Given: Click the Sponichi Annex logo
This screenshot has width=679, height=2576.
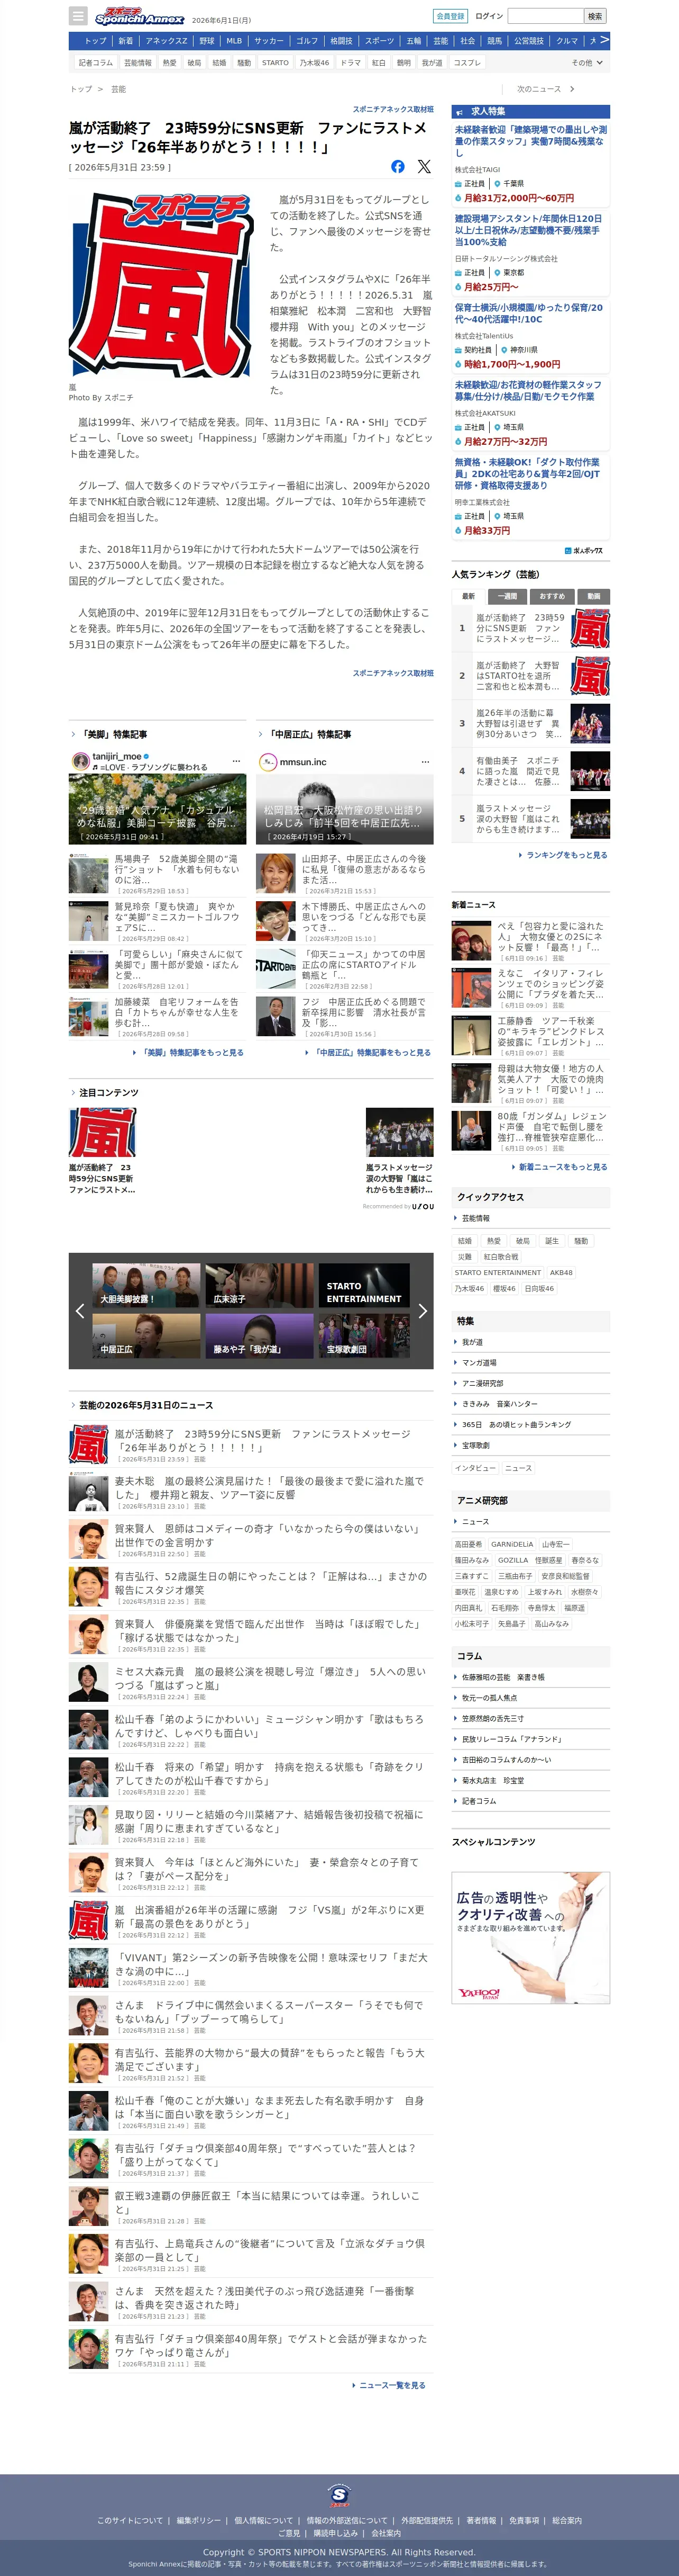Looking at the screenshot, I should 139,16.
